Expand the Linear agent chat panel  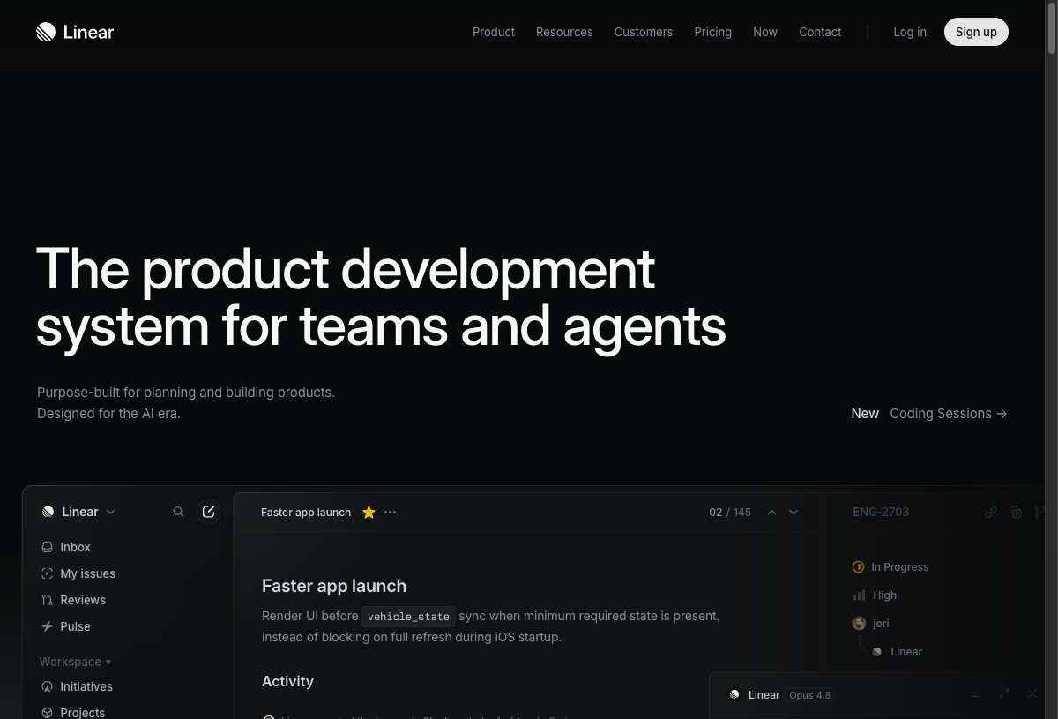point(1004,694)
